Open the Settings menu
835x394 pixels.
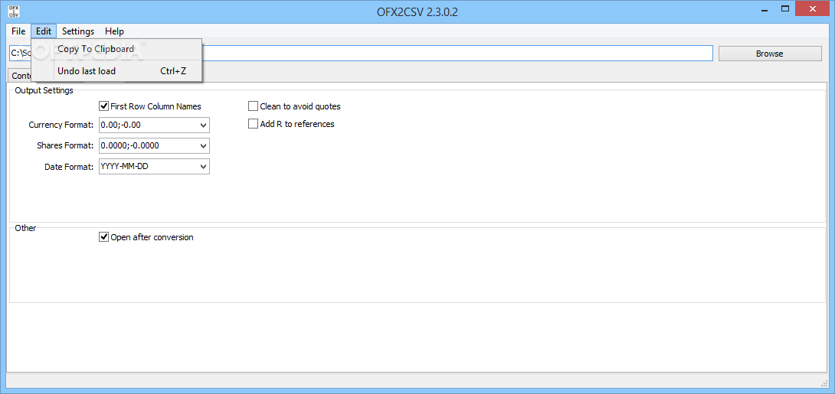77,31
